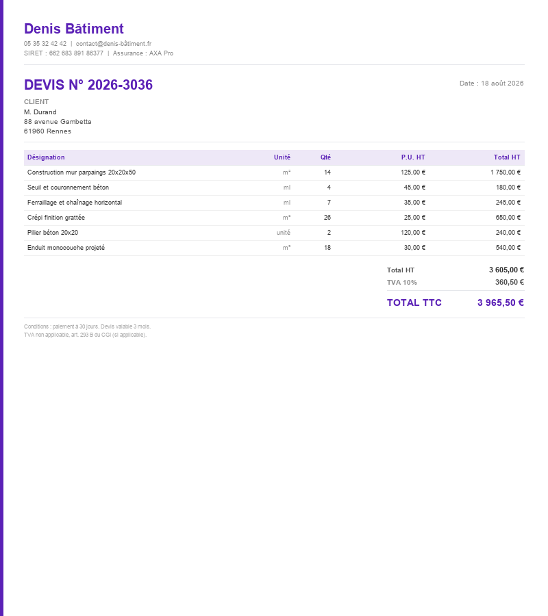Select the Construction mur parpaings row
The image size is (548, 616).
(x=274, y=172)
